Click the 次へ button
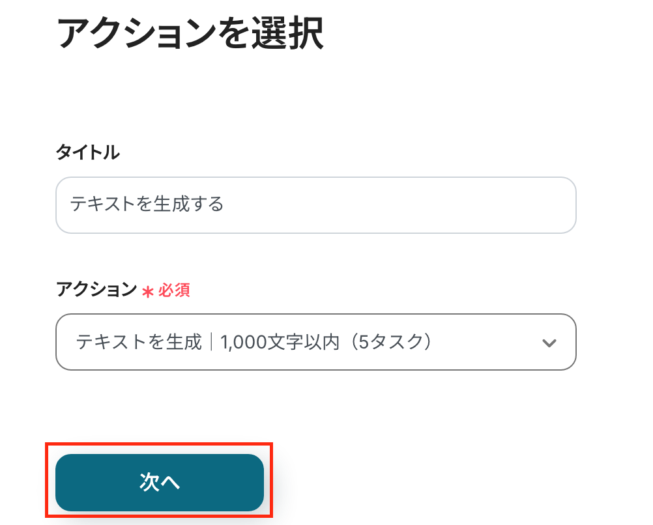653x525 pixels. 160,482
